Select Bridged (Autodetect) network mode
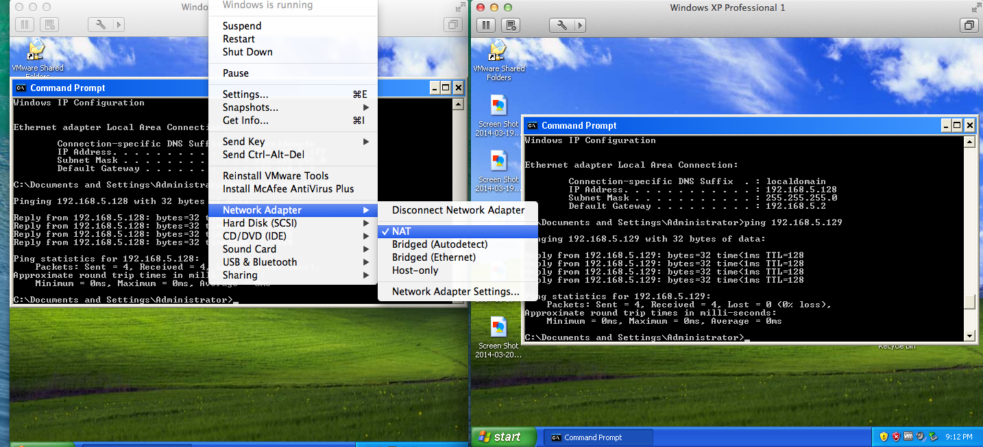This screenshot has height=447, width=983. coord(458,244)
